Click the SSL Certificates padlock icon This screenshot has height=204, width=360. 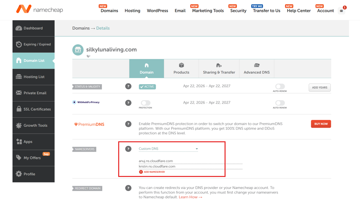[19, 109]
